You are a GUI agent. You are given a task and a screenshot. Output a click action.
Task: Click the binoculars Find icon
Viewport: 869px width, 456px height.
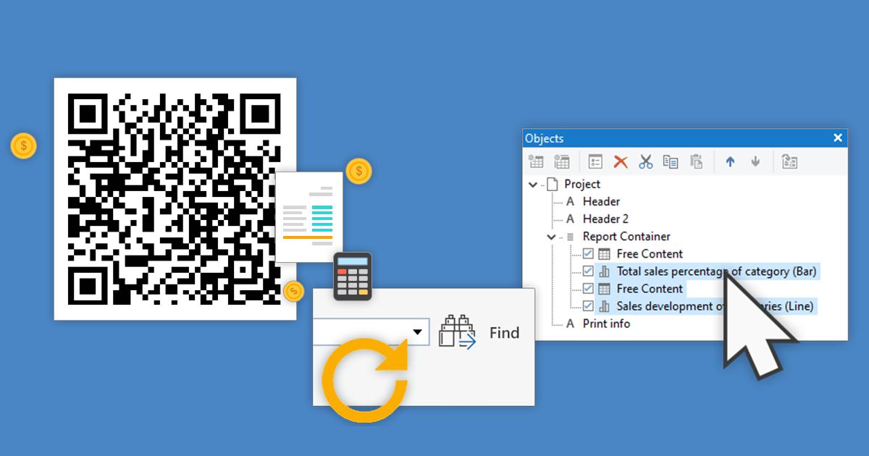[x=457, y=332]
